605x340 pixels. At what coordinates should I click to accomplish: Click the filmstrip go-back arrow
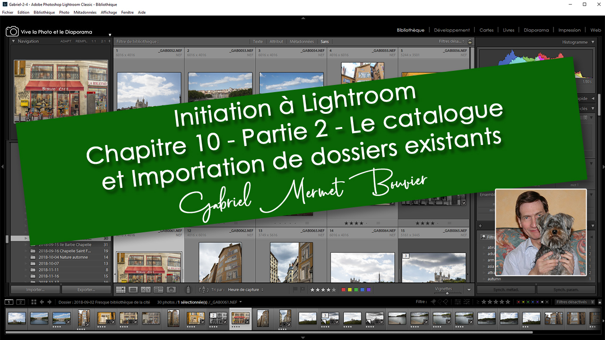pos(42,302)
